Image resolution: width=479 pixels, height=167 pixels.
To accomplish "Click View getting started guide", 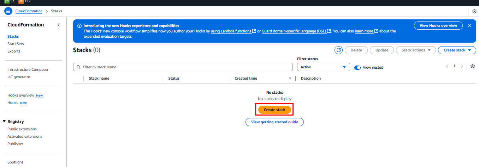I will tap(274, 122).
